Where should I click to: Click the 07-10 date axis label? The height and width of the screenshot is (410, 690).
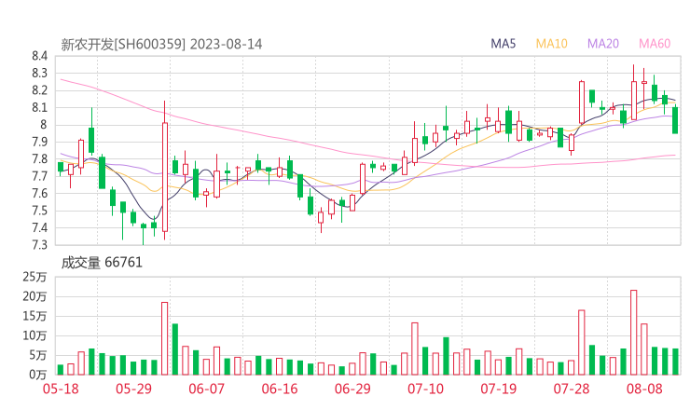point(425,389)
